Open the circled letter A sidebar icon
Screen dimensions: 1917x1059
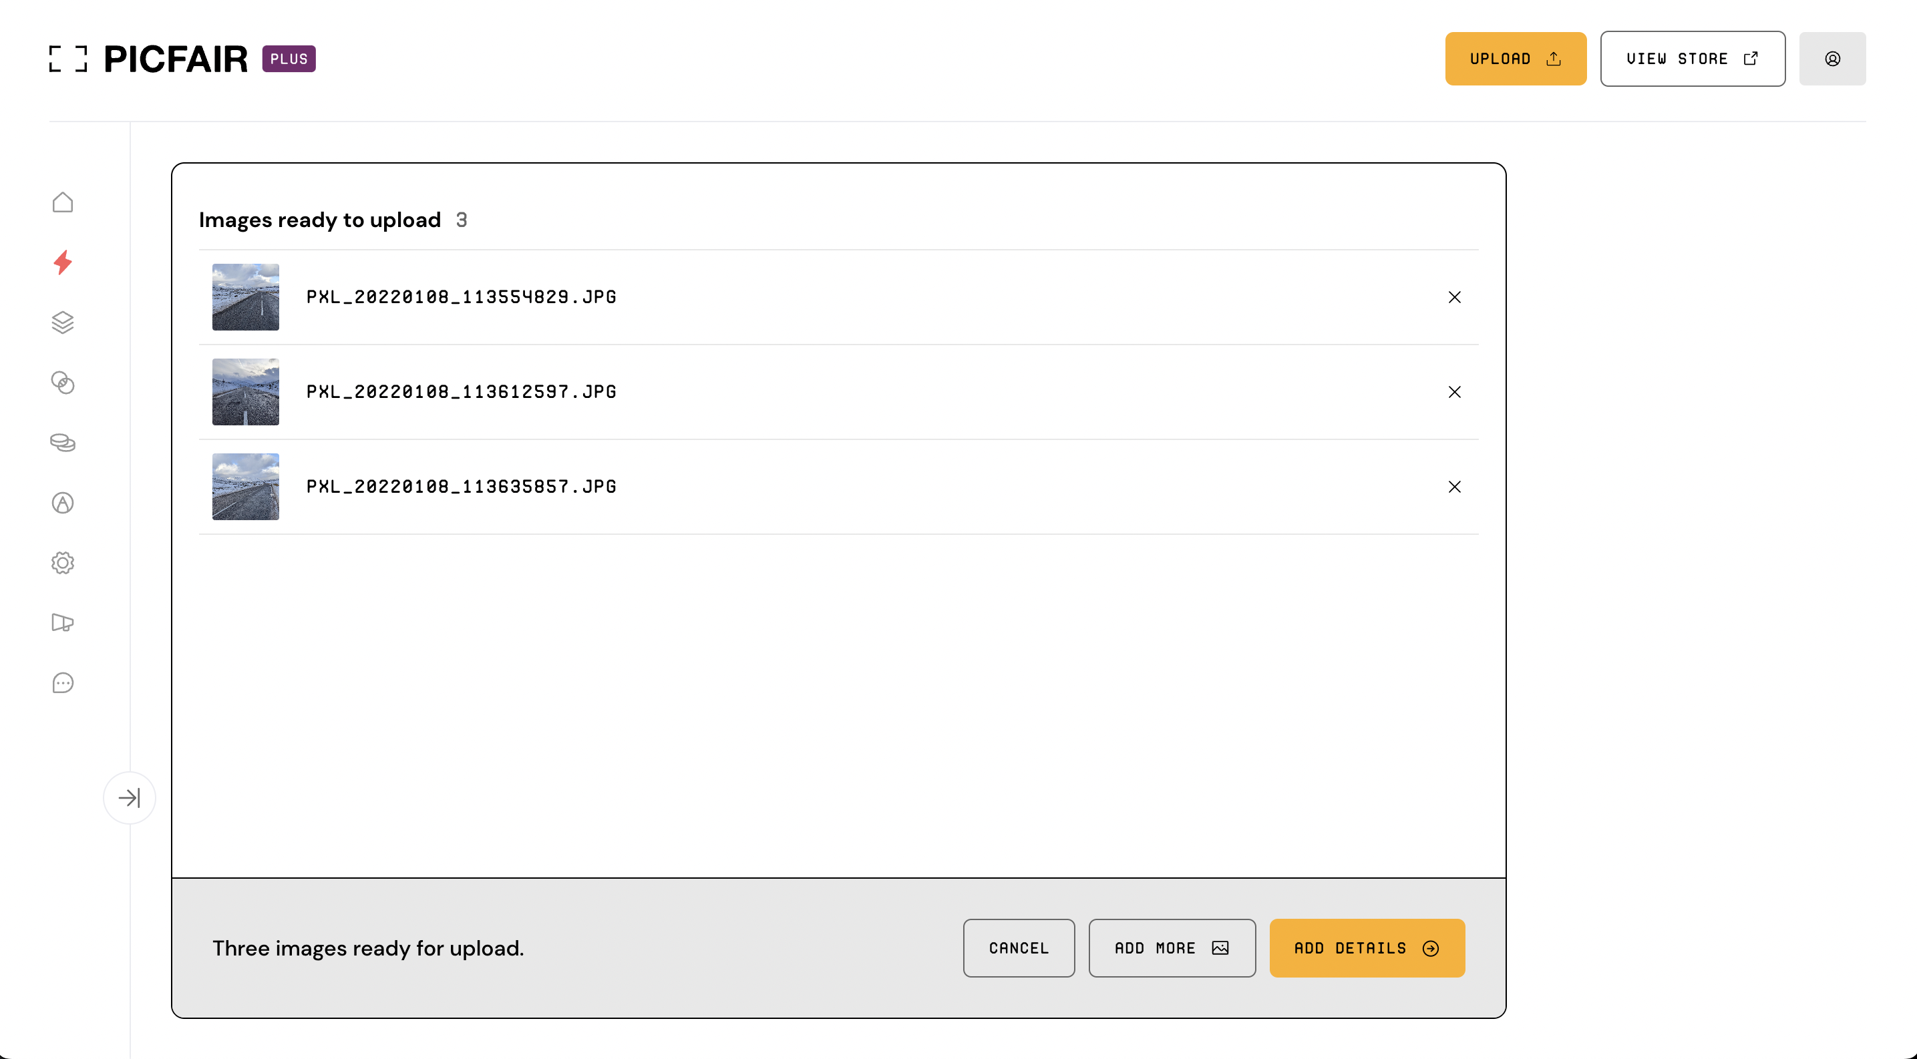point(63,503)
